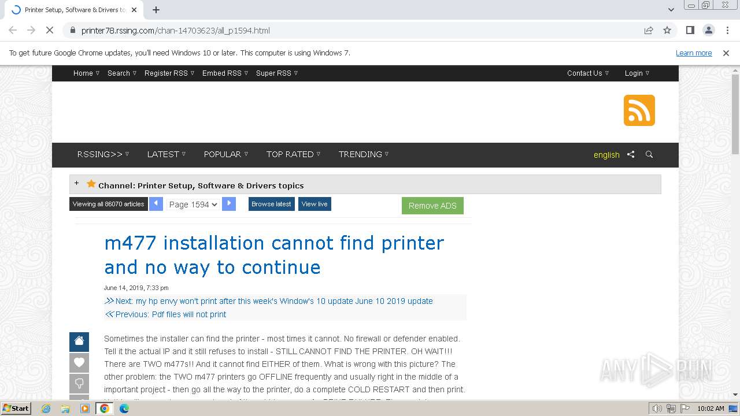The width and height of the screenshot is (740, 416).
Task: Open the Contact Us menu
Action: (588, 73)
